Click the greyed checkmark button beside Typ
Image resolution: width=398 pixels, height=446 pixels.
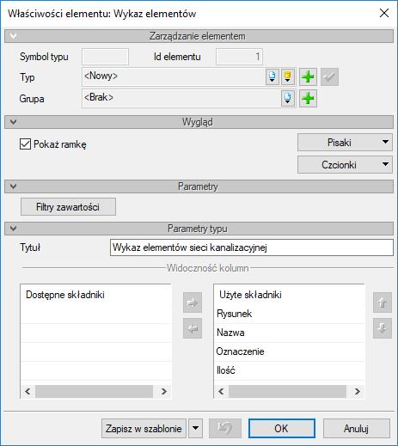click(x=329, y=76)
